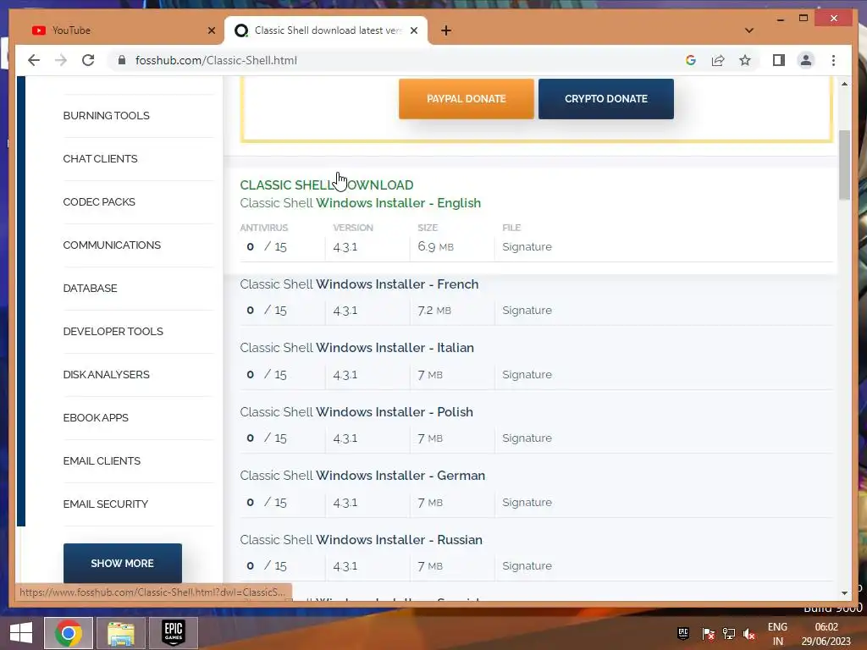Share this page via share icon
867x650 pixels.
(718, 60)
